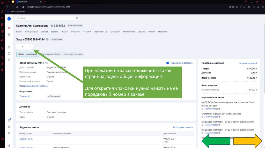The image size is (265, 148).
Task: Select the Общая информация sub-tab
Action: pos(27,54)
